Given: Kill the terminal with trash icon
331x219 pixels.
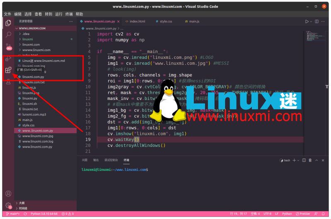Looking at the screenshot, I should pos(310,161).
